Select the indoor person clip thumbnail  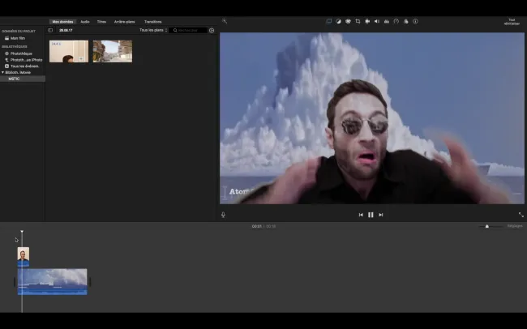click(69, 51)
